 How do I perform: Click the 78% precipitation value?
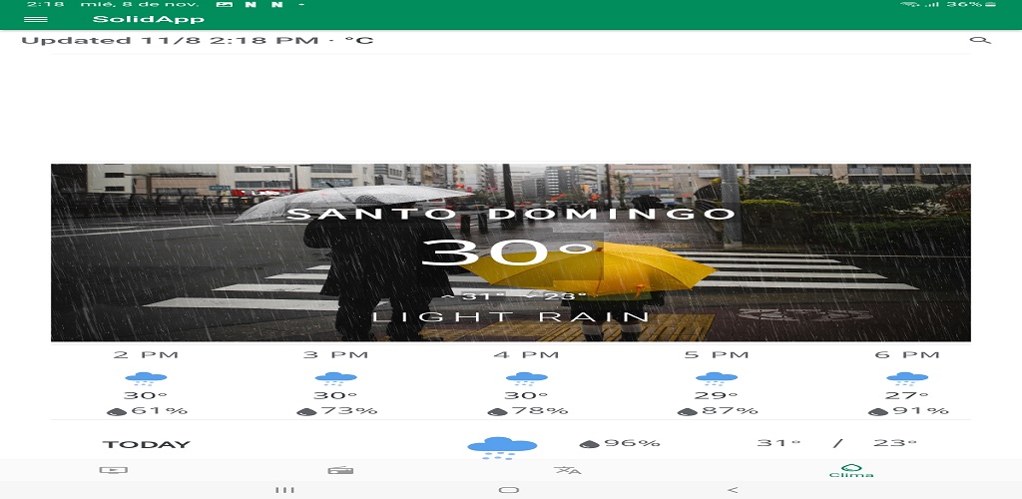coord(539,411)
